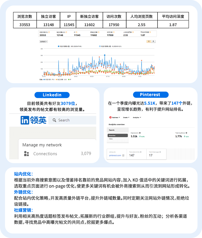Click the help icon next to 浏览次数(PV) stat
The width and height of the screenshot is (202, 238).
pyautogui.click(x=49, y=32)
